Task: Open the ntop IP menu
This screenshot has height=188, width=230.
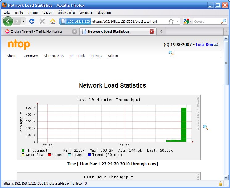Action: [x=71, y=56]
